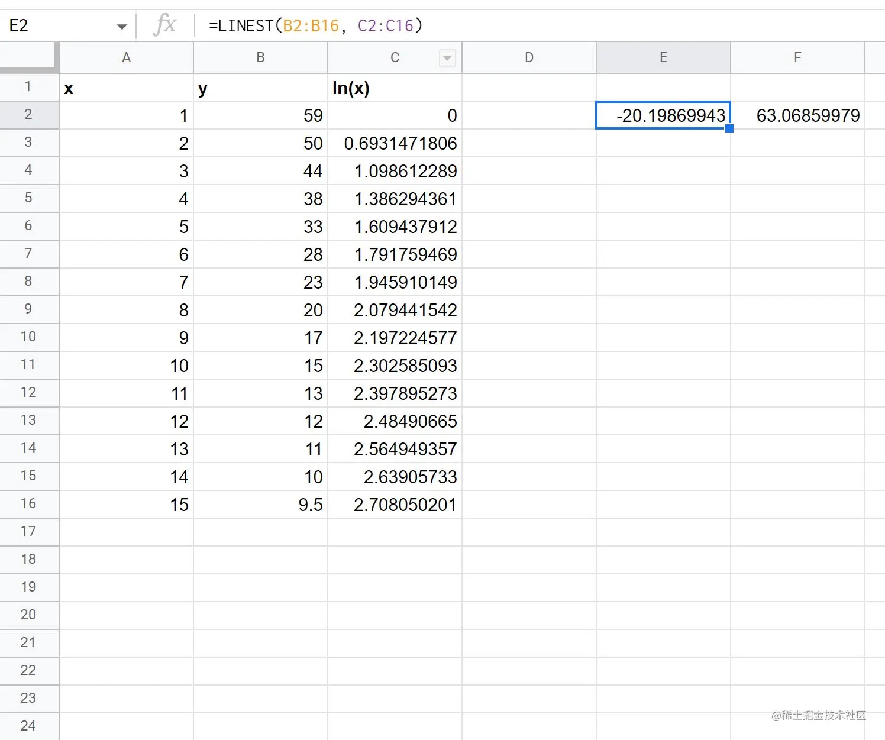Select column D header
The height and width of the screenshot is (740, 885).
pyautogui.click(x=529, y=57)
